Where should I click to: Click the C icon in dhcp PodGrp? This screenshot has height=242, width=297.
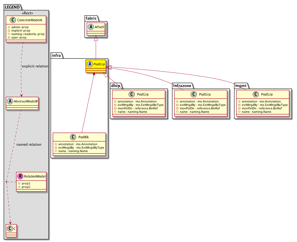[132, 94]
